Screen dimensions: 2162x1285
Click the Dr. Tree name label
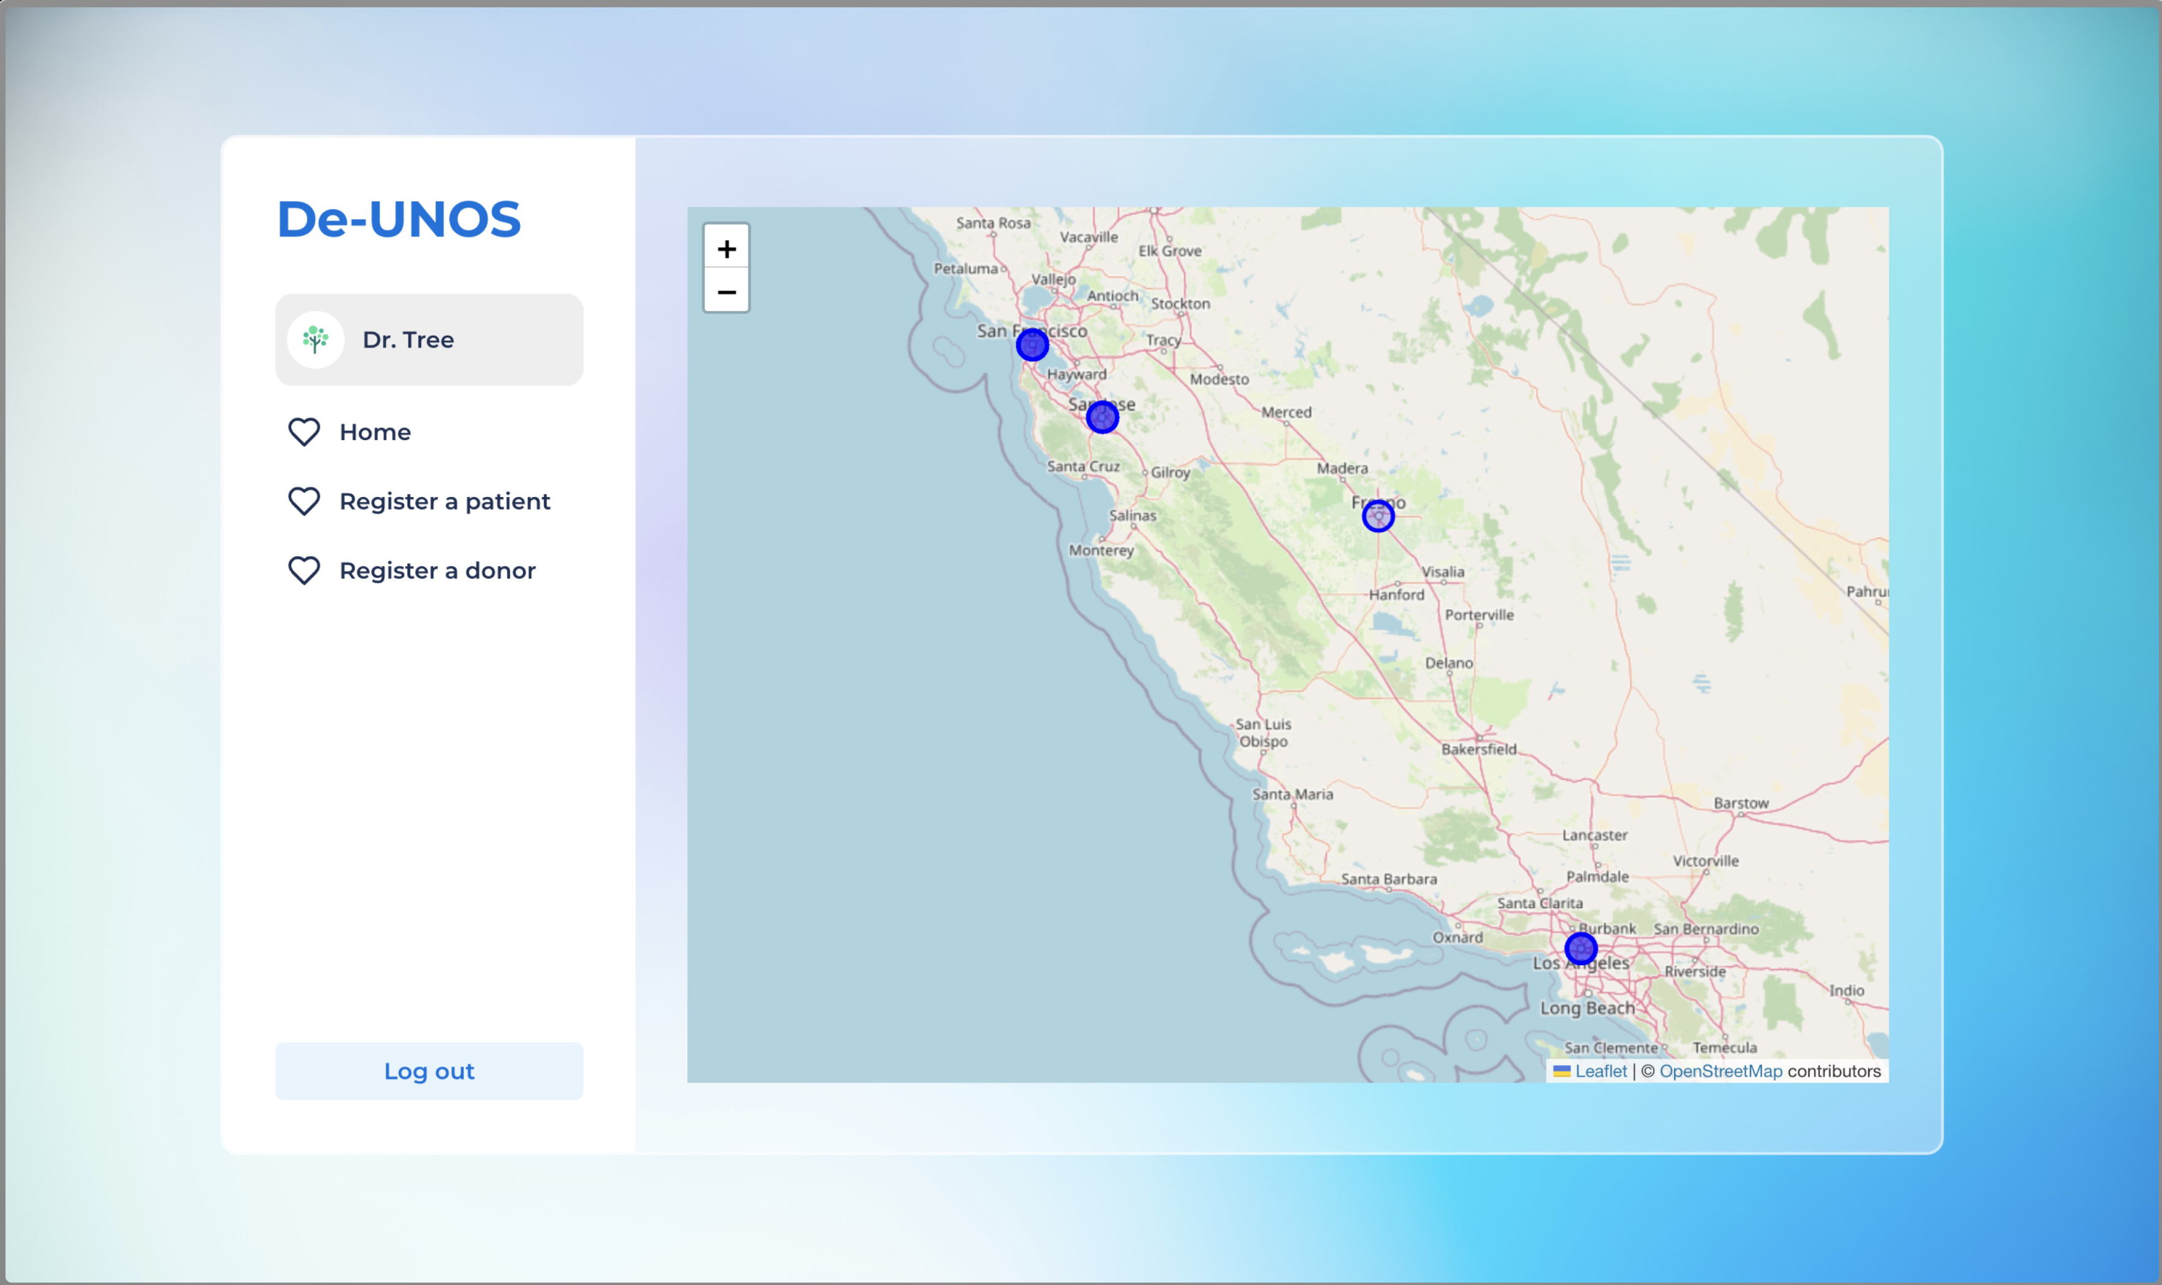pyautogui.click(x=408, y=339)
